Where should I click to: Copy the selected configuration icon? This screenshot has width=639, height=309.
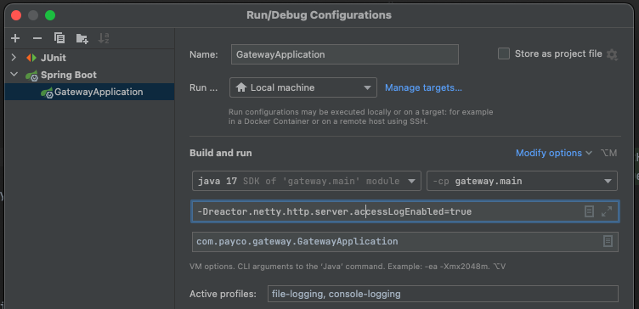tap(59, 38)
